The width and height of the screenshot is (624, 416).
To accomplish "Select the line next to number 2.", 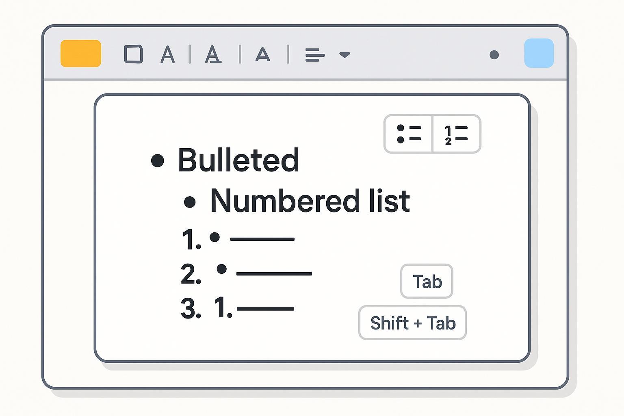I will [x=274, y=274].
